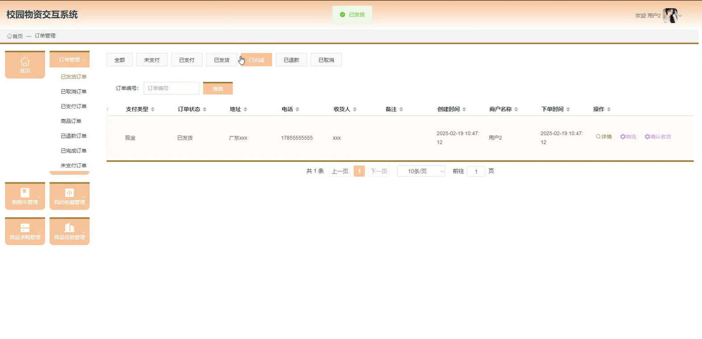
Task: Click the 订单管理 breadcrumb text
Action: [45, 36]
